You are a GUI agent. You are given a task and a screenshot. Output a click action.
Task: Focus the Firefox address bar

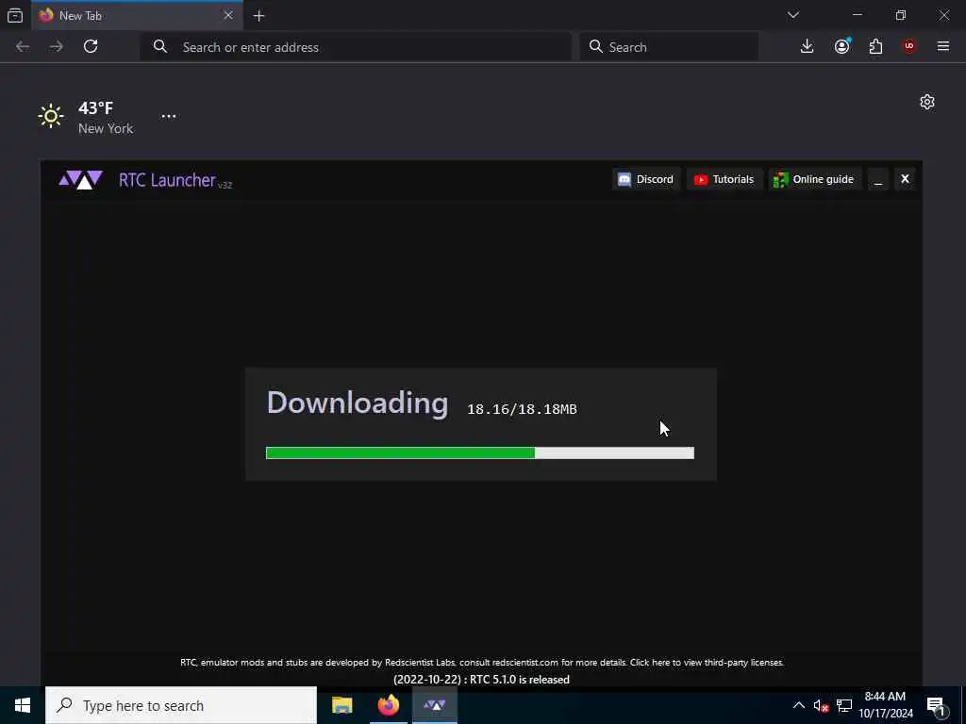tap(356, 47)
